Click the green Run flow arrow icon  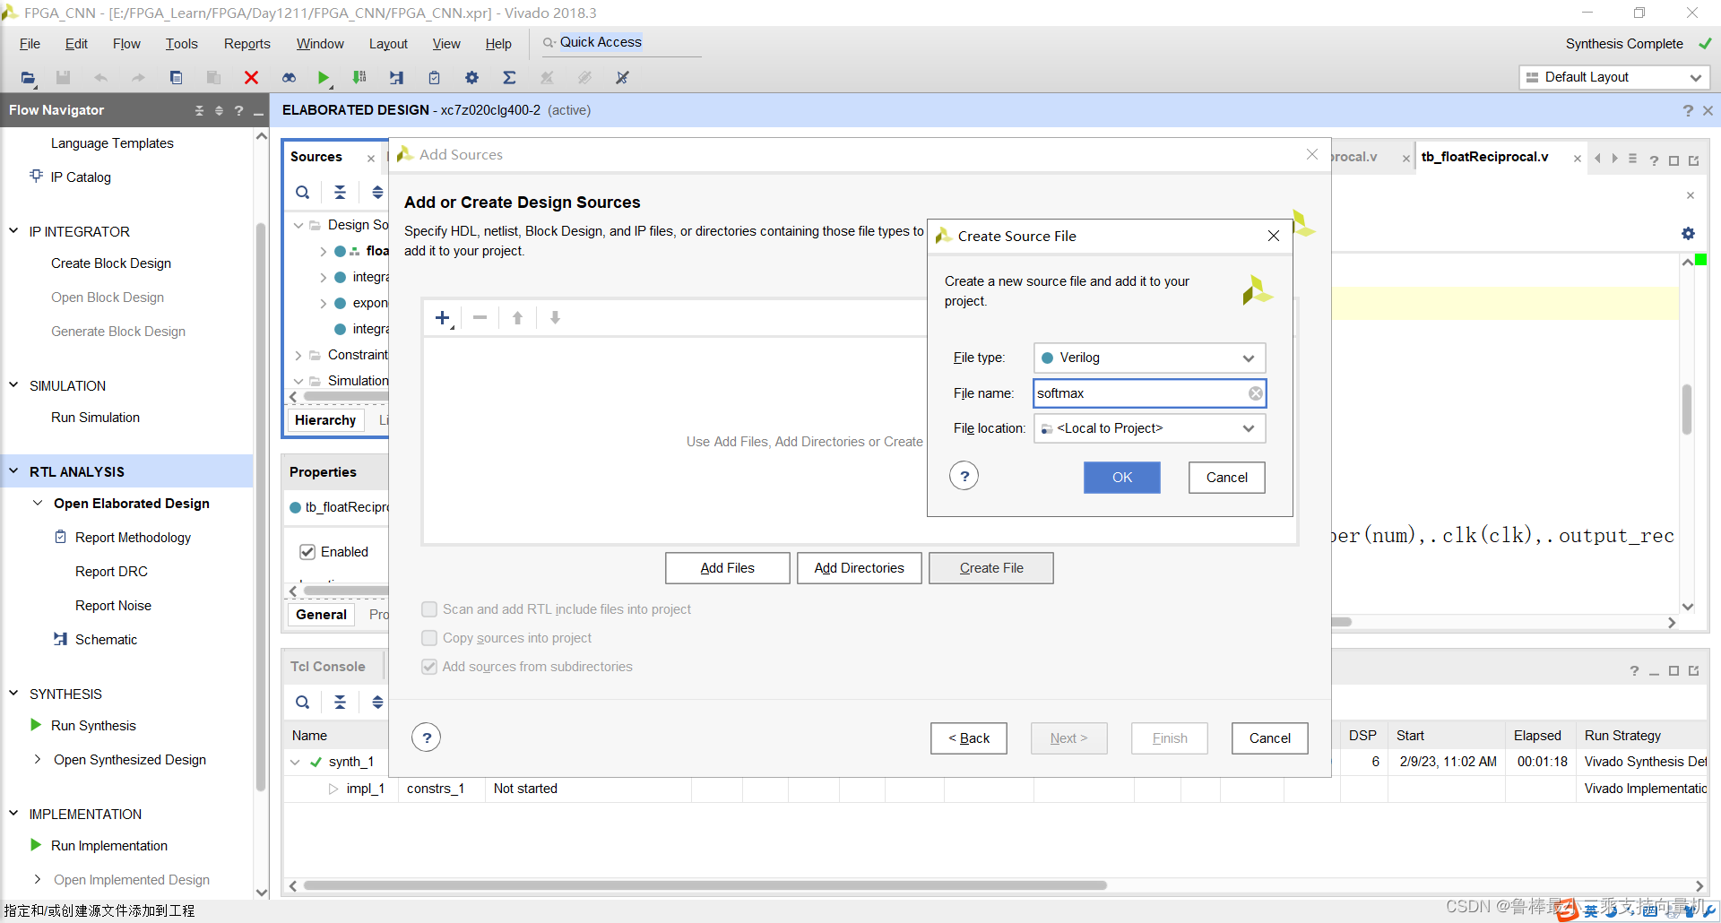324,78
